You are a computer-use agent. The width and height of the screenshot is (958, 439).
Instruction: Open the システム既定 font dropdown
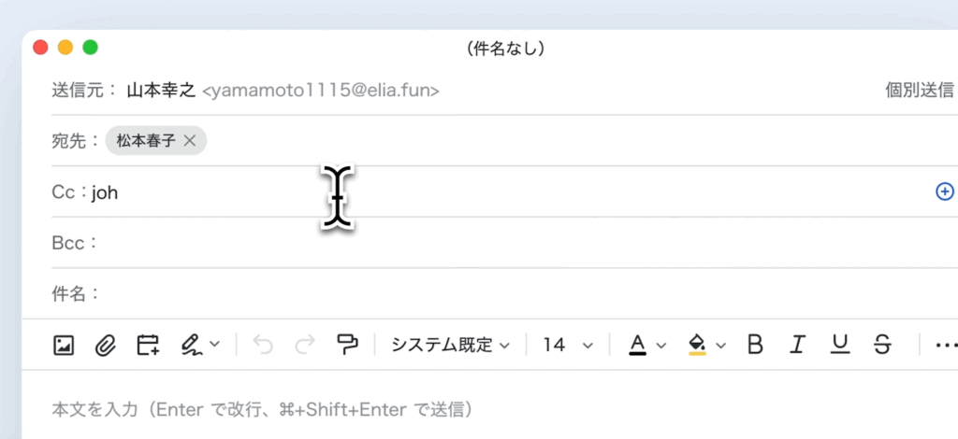[451, 345]
